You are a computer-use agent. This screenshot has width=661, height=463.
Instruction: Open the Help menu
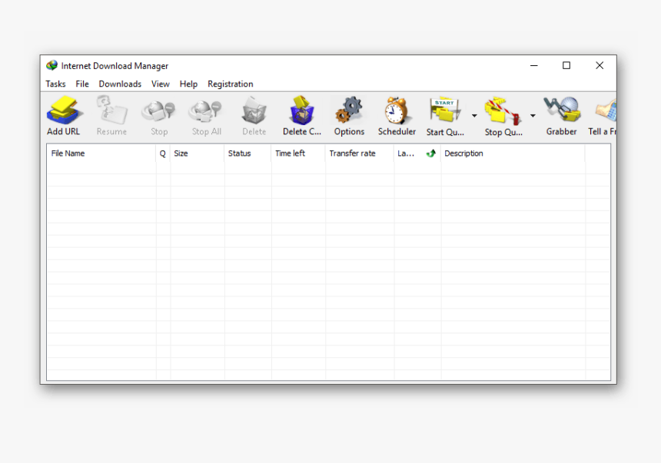pos(188,84)
